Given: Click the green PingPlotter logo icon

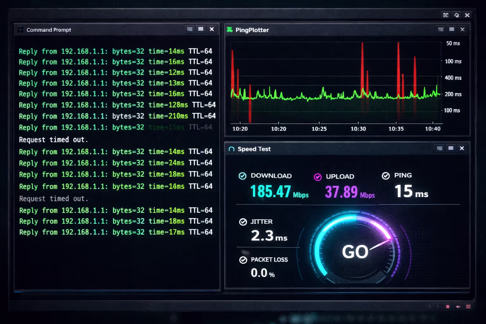Looking at the screenshot, I should (x=230, y=29).
